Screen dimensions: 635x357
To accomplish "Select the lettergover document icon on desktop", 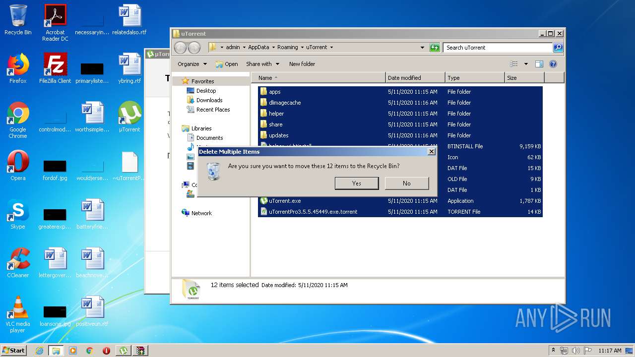I will [55, 263].
